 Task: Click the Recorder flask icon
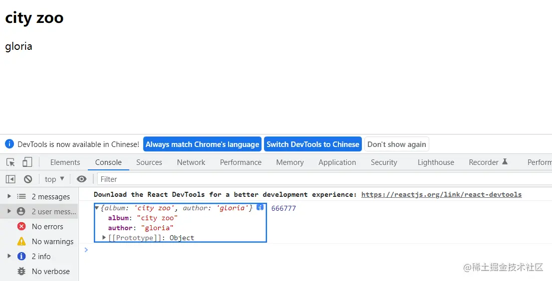tap(505, 161)
